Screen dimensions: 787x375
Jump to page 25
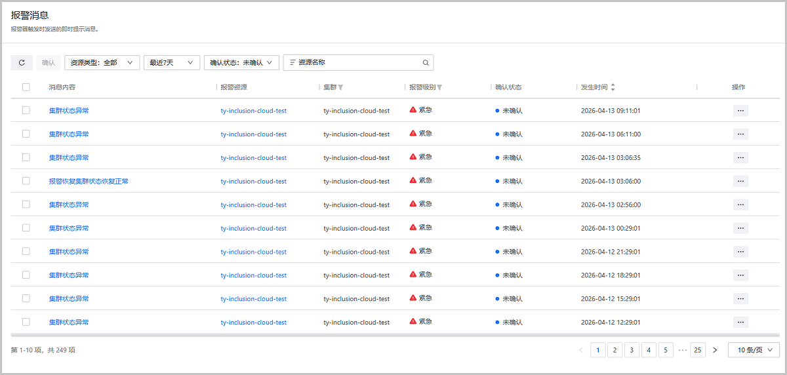point(698,350)
